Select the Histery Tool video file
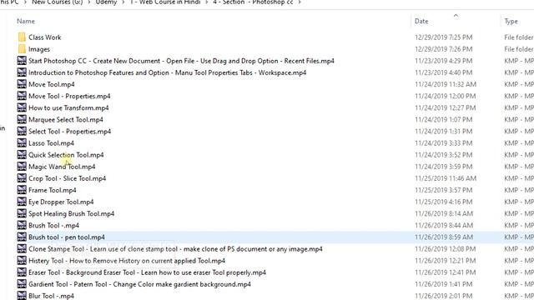The height and width of the screenshot is (300, 534). (x=127, y=261)
